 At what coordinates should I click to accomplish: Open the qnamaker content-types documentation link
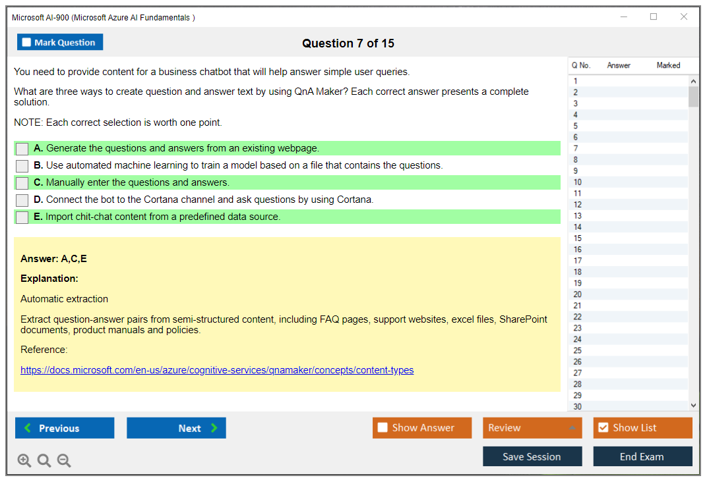point(216,369)
